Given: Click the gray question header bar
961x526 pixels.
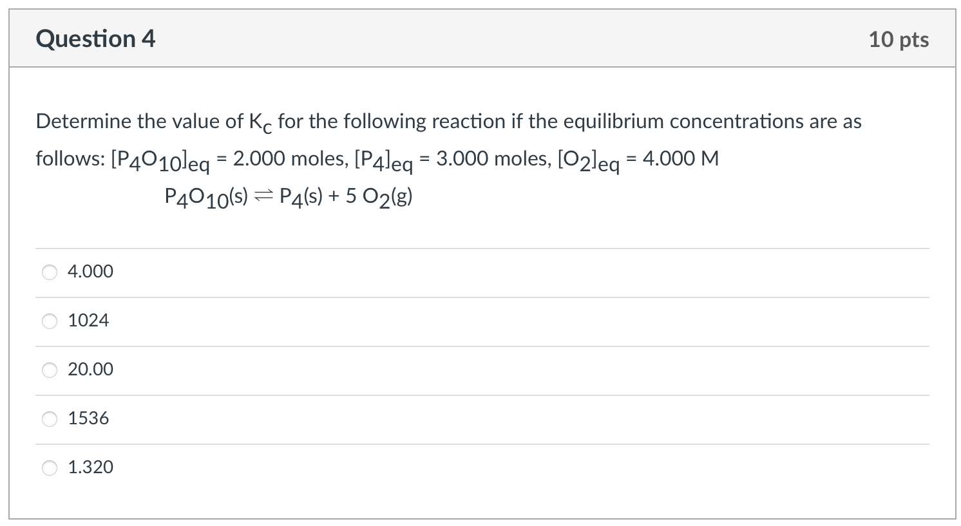Looking at the screenshot, I should point(481,39).
